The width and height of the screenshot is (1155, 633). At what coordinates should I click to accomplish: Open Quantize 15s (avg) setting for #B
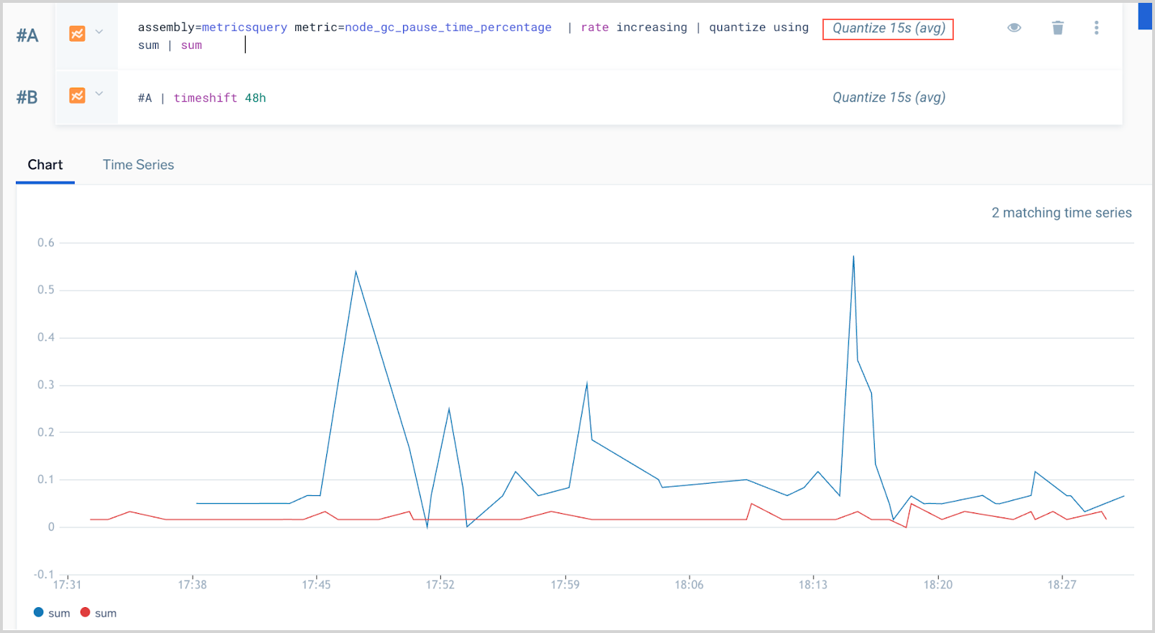(x=889, y=98)
